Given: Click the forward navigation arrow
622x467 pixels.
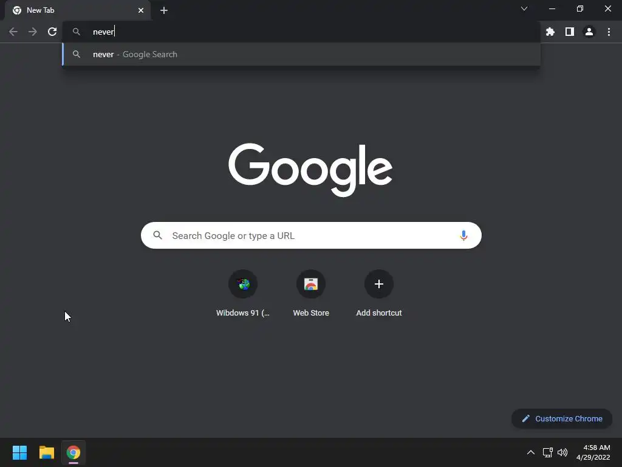Looking at the screenshot, I should (x=33, y=32).
